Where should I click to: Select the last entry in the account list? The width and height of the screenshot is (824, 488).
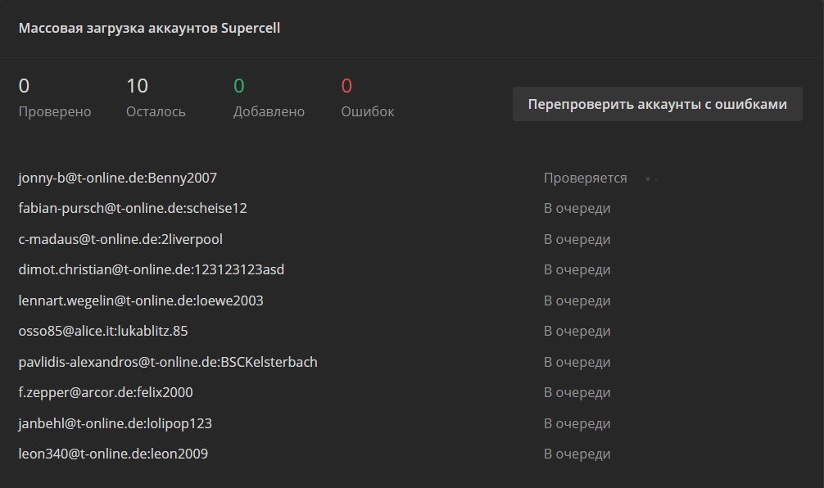113,454
